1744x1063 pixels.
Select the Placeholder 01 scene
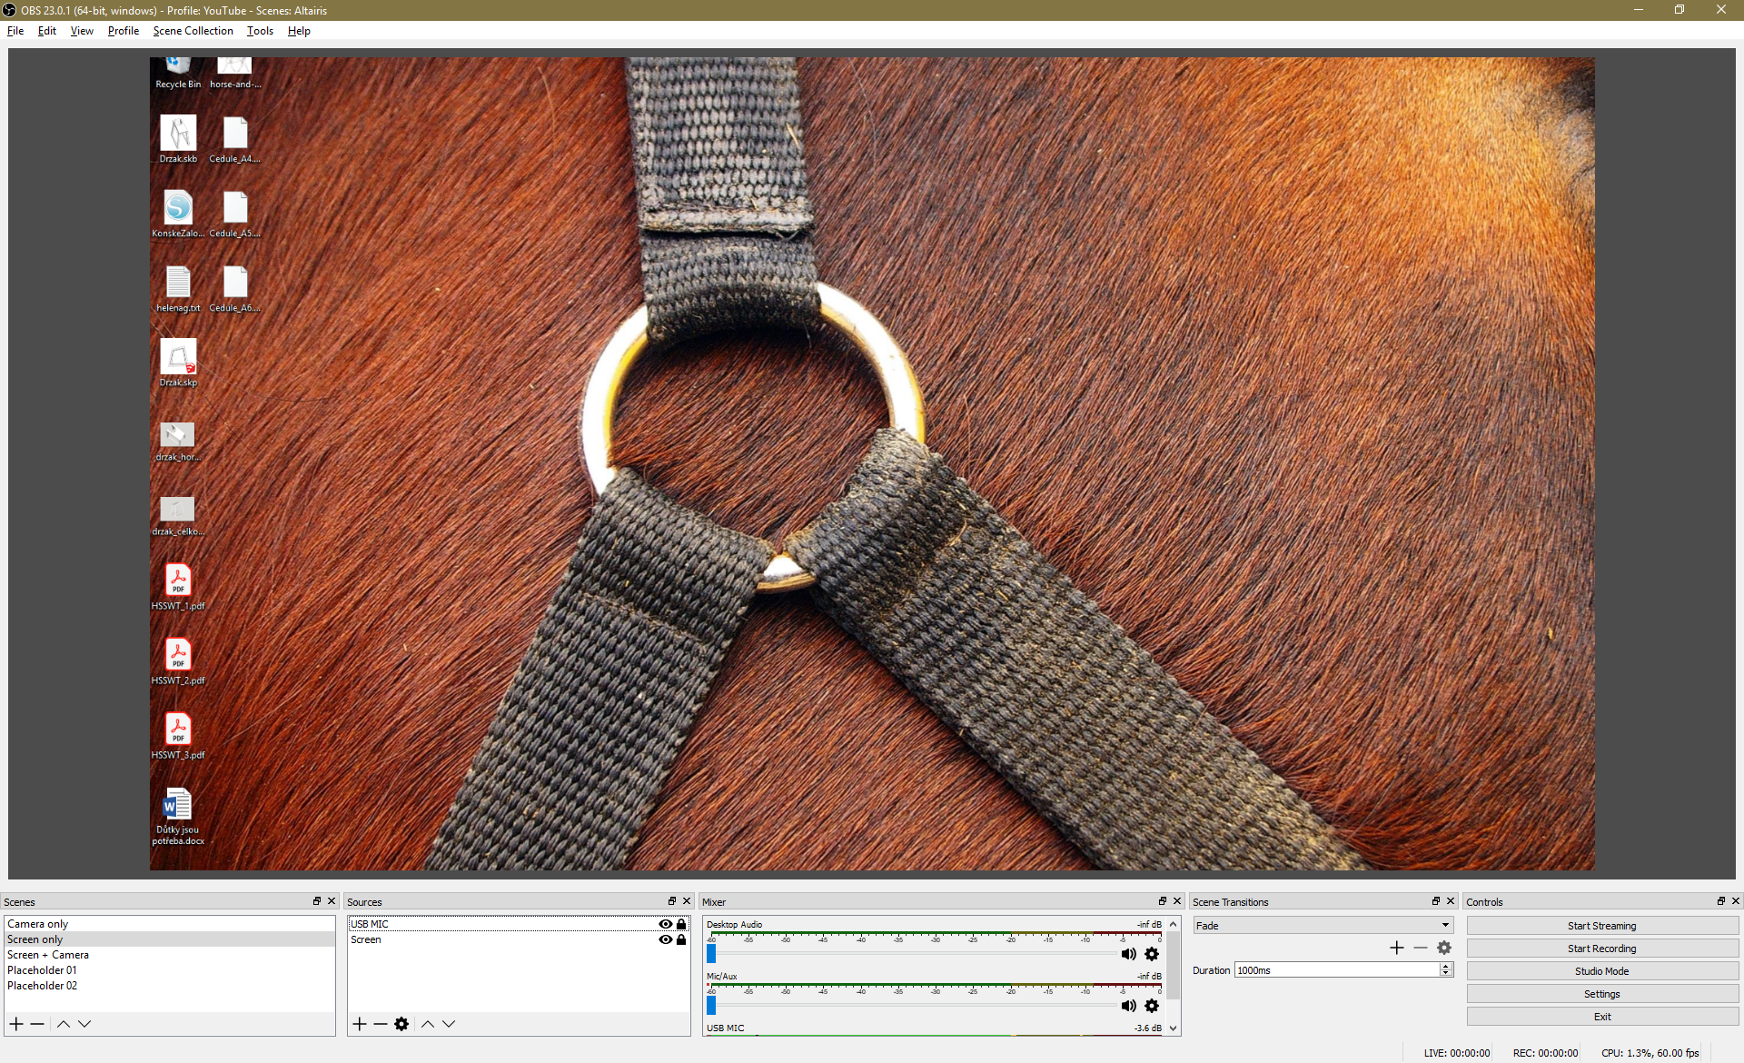(x=169, y=970)
